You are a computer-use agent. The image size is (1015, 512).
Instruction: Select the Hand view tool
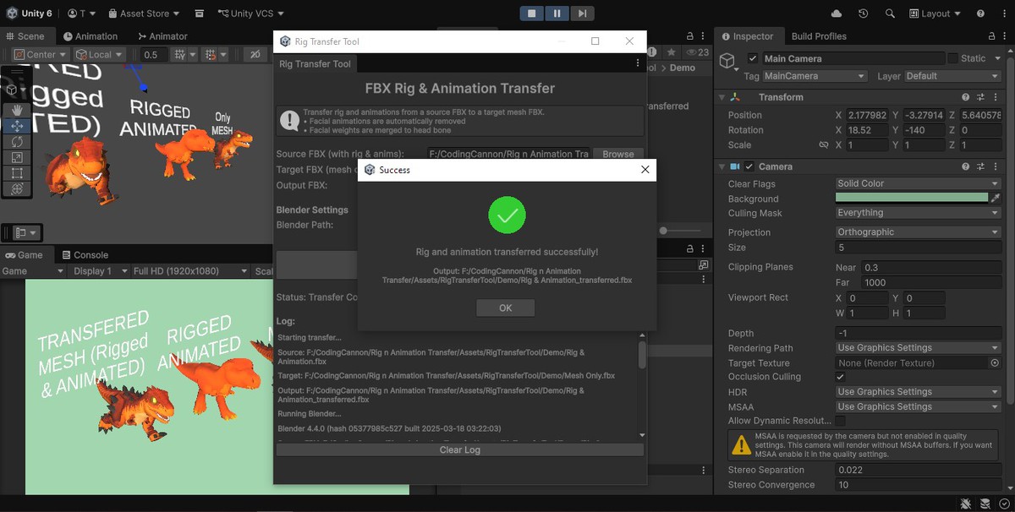pos(17,110)
